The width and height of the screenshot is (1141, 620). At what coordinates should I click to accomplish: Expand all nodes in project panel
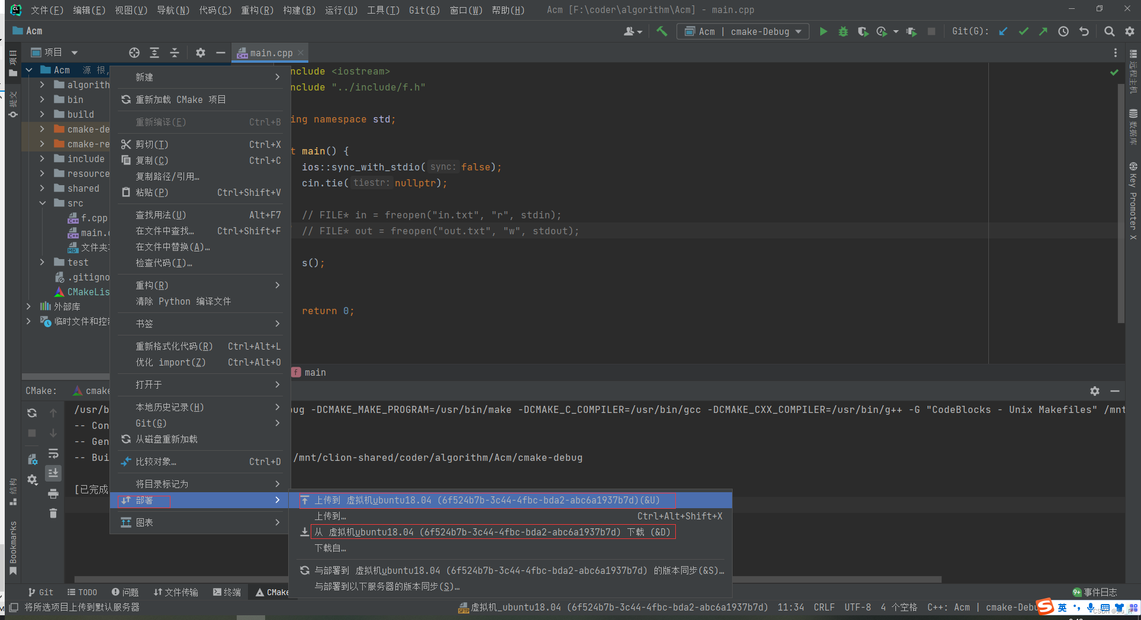154,53
